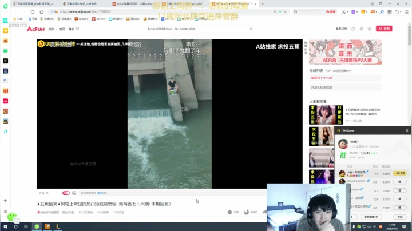Like player zhaozhaozhao1 in WeGame
The height and width of the screenshot is (231, 412).
[x=399, y=182]
